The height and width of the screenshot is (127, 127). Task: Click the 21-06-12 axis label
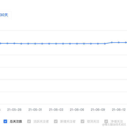tap(119, 110)
